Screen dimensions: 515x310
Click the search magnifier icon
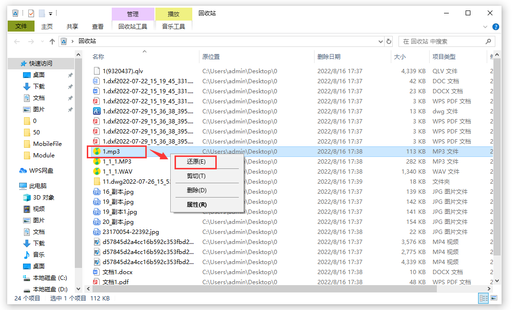(489, 42)
